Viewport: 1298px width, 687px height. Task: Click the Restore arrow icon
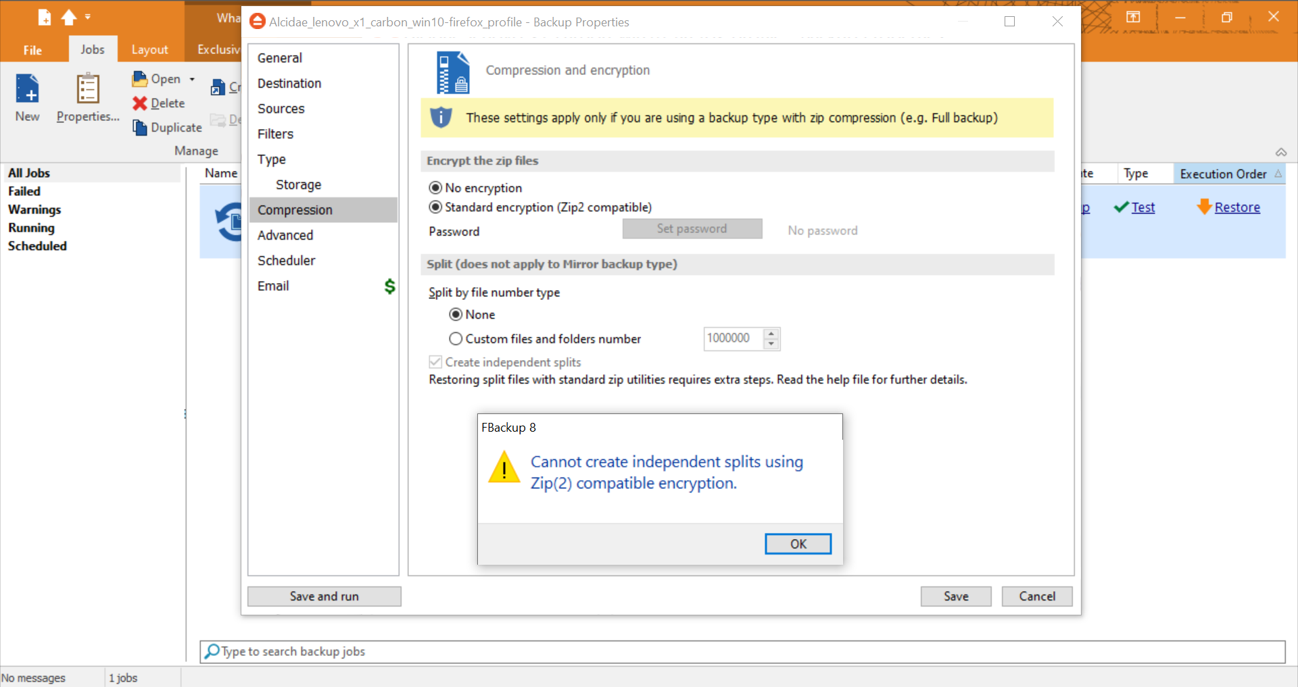[1204, 207]
